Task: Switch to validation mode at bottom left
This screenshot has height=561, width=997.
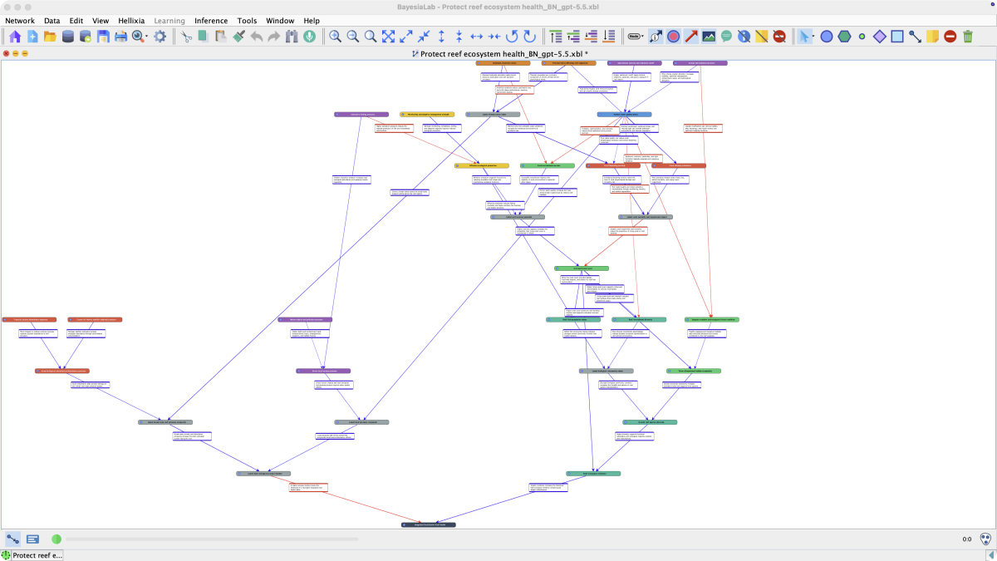Action: [32, 539]
